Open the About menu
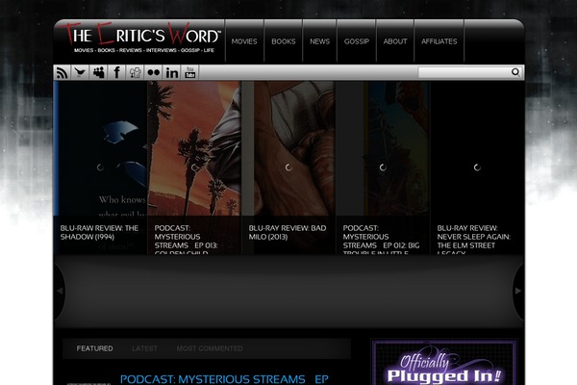 395,41
